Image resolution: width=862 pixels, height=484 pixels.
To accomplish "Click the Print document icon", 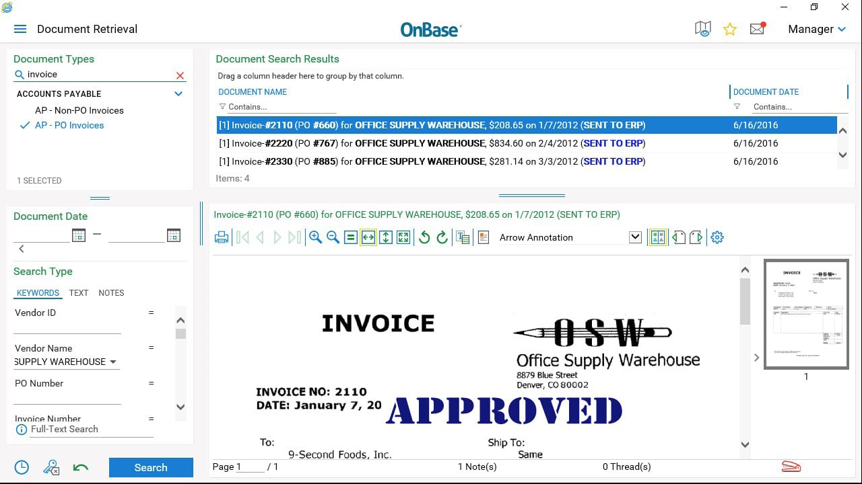I will [x=222, y=237].
